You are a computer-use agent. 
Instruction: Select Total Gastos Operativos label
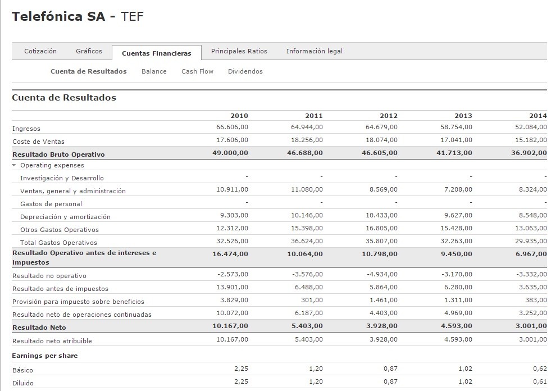pyautogui.click(x=58, y=243)
